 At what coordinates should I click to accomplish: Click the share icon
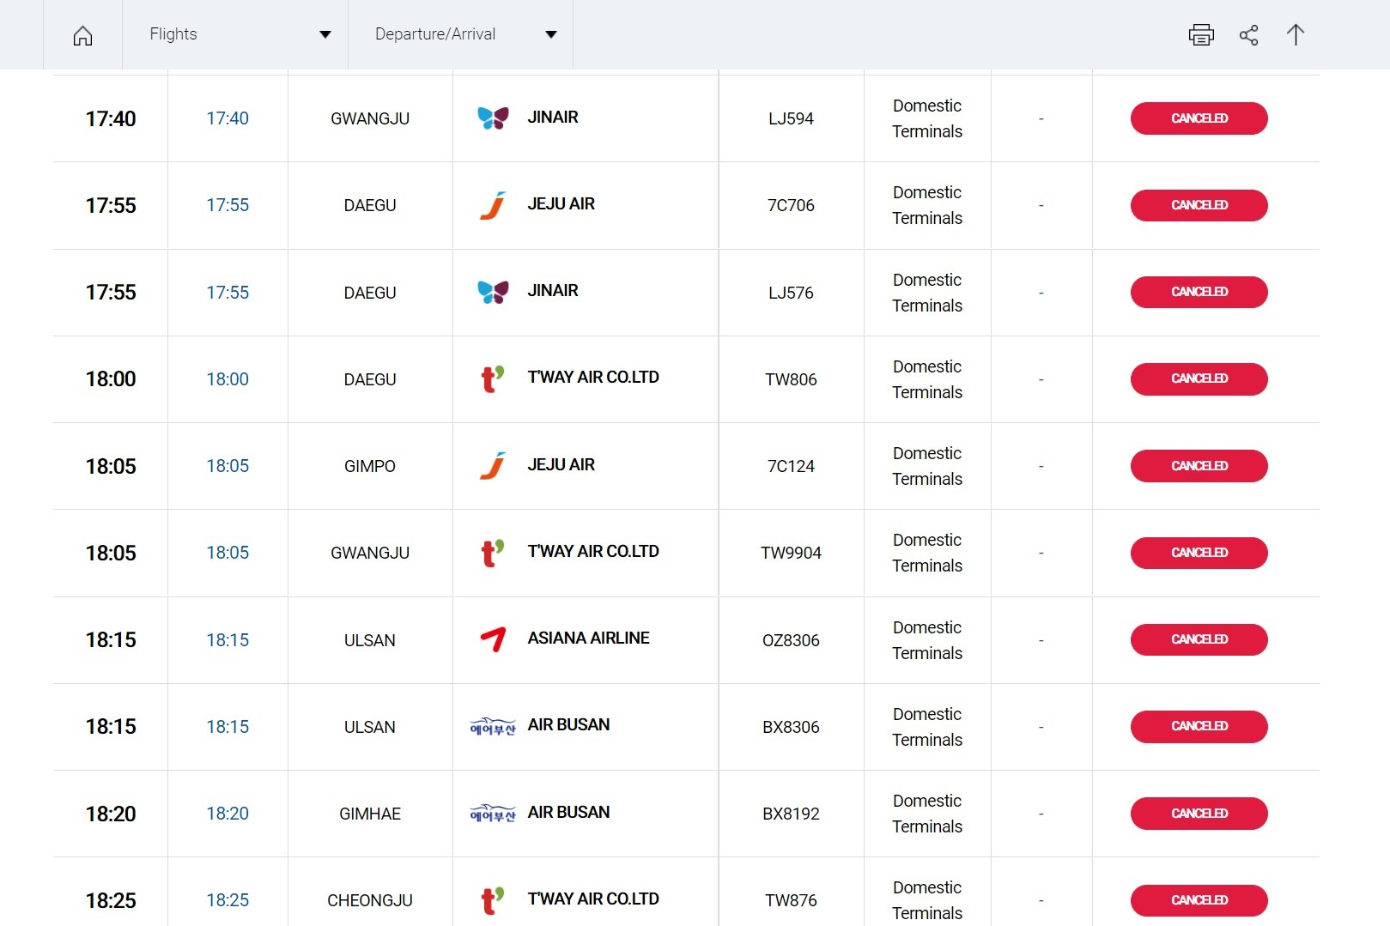pos(1248,35)
